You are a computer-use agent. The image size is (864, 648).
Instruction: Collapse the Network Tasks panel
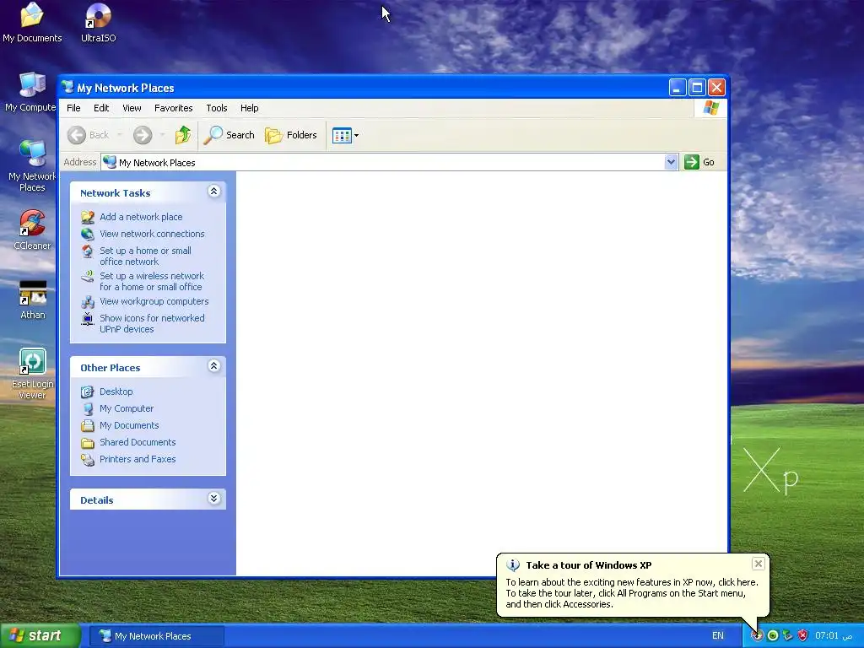click(213, 192)
